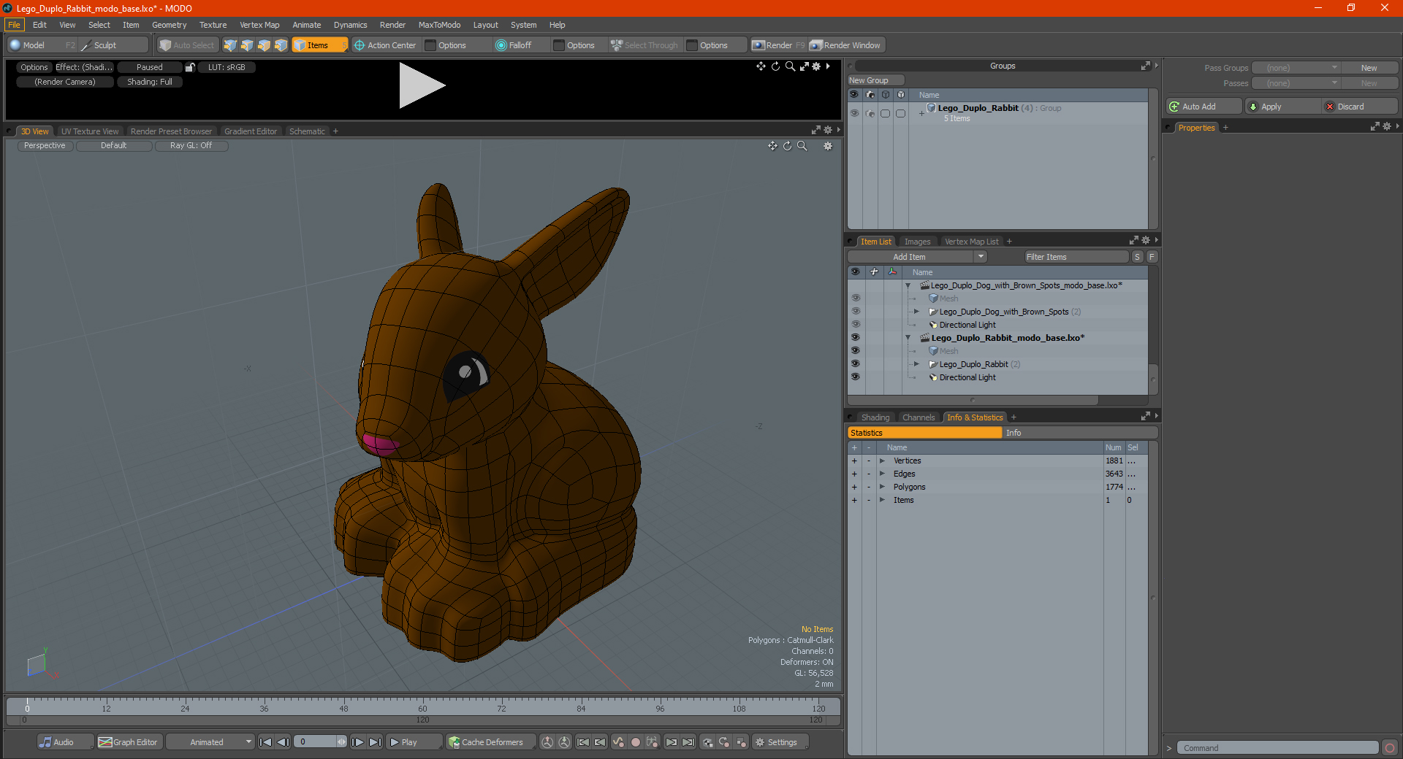The height and width of the screenshot is (759, 1403).
Task: Click New Group button
Action: tap(875, 80)
